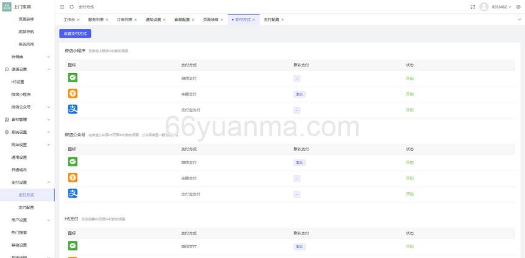Switch to the 支付配置 tab
Image resolution: width=525 pixels, height=258 pixels.
(271, 19)
